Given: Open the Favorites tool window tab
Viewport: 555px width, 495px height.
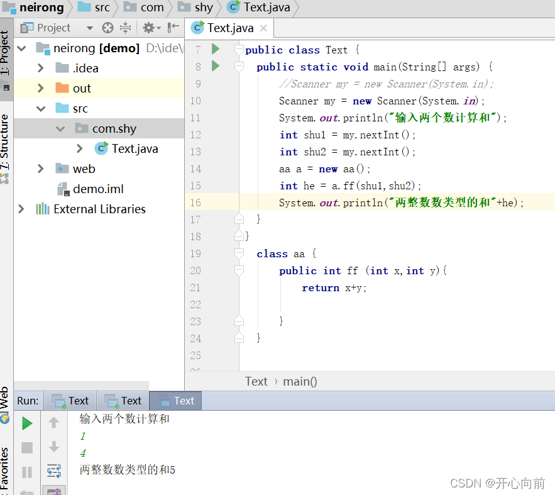Looking at the screenshot, I should pos(4,470).
